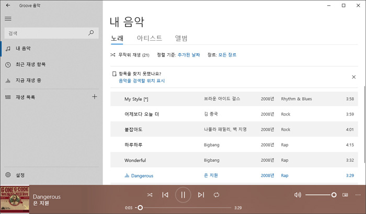Open the hamburger navigation menu
The image size is (366, 214).
click(x=8, y=18)
